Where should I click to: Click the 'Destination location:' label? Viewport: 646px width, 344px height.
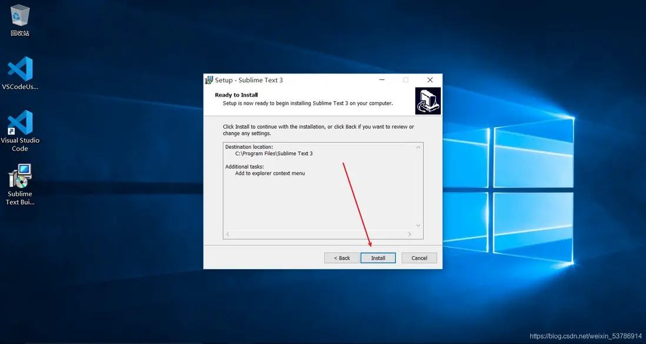click(x=249, y=146)
